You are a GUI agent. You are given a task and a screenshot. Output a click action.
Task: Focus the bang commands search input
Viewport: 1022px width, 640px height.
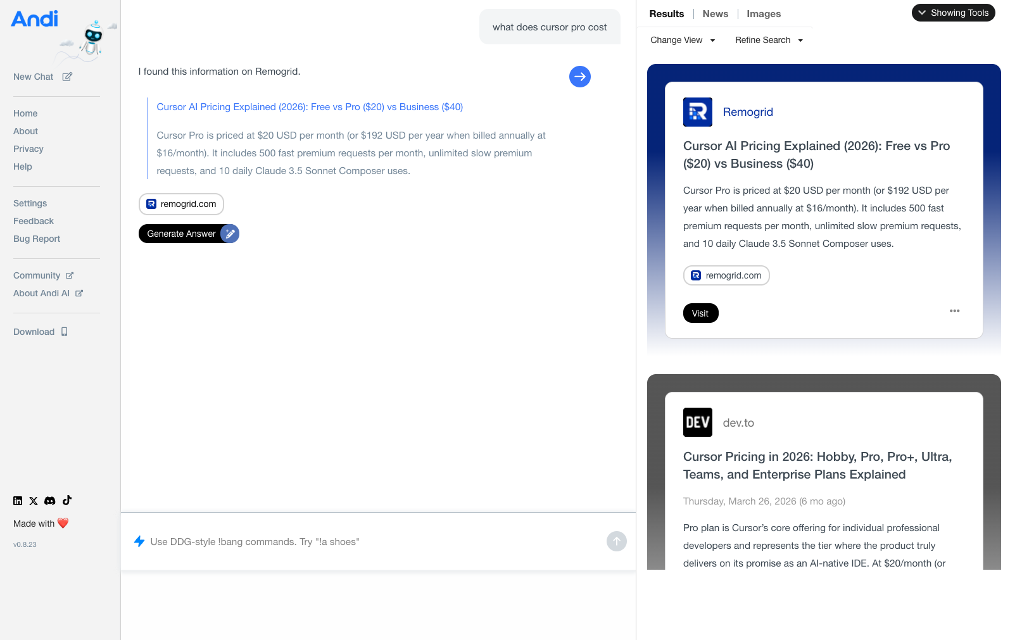point(374,542)
